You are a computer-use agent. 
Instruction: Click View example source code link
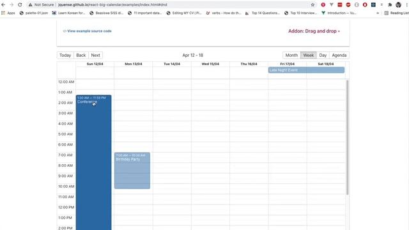point(88,31)
